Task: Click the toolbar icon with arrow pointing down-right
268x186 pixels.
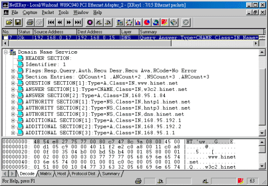Action: click(x=108, y=22)
